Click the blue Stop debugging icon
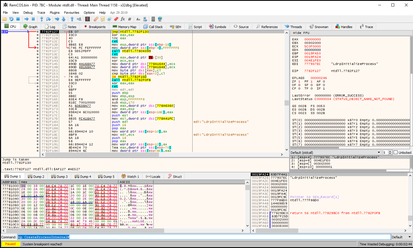 [18, 19]
